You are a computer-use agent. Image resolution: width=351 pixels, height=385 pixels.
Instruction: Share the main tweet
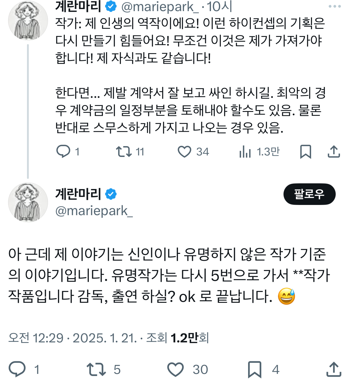point(334,369)
